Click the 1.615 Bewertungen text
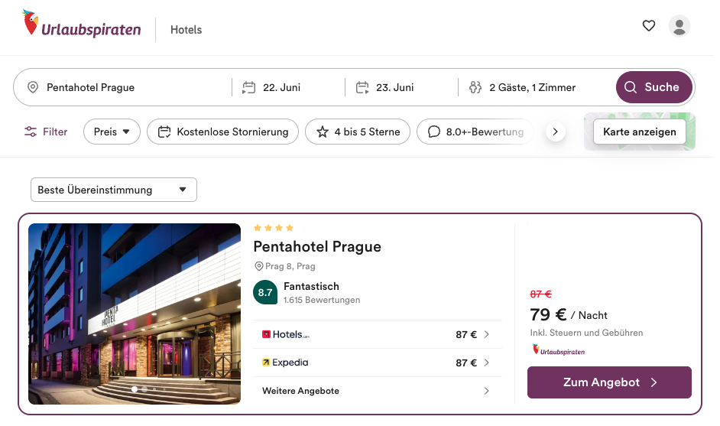720x426 pixels. pyautogui.click(x=322, y=300)
